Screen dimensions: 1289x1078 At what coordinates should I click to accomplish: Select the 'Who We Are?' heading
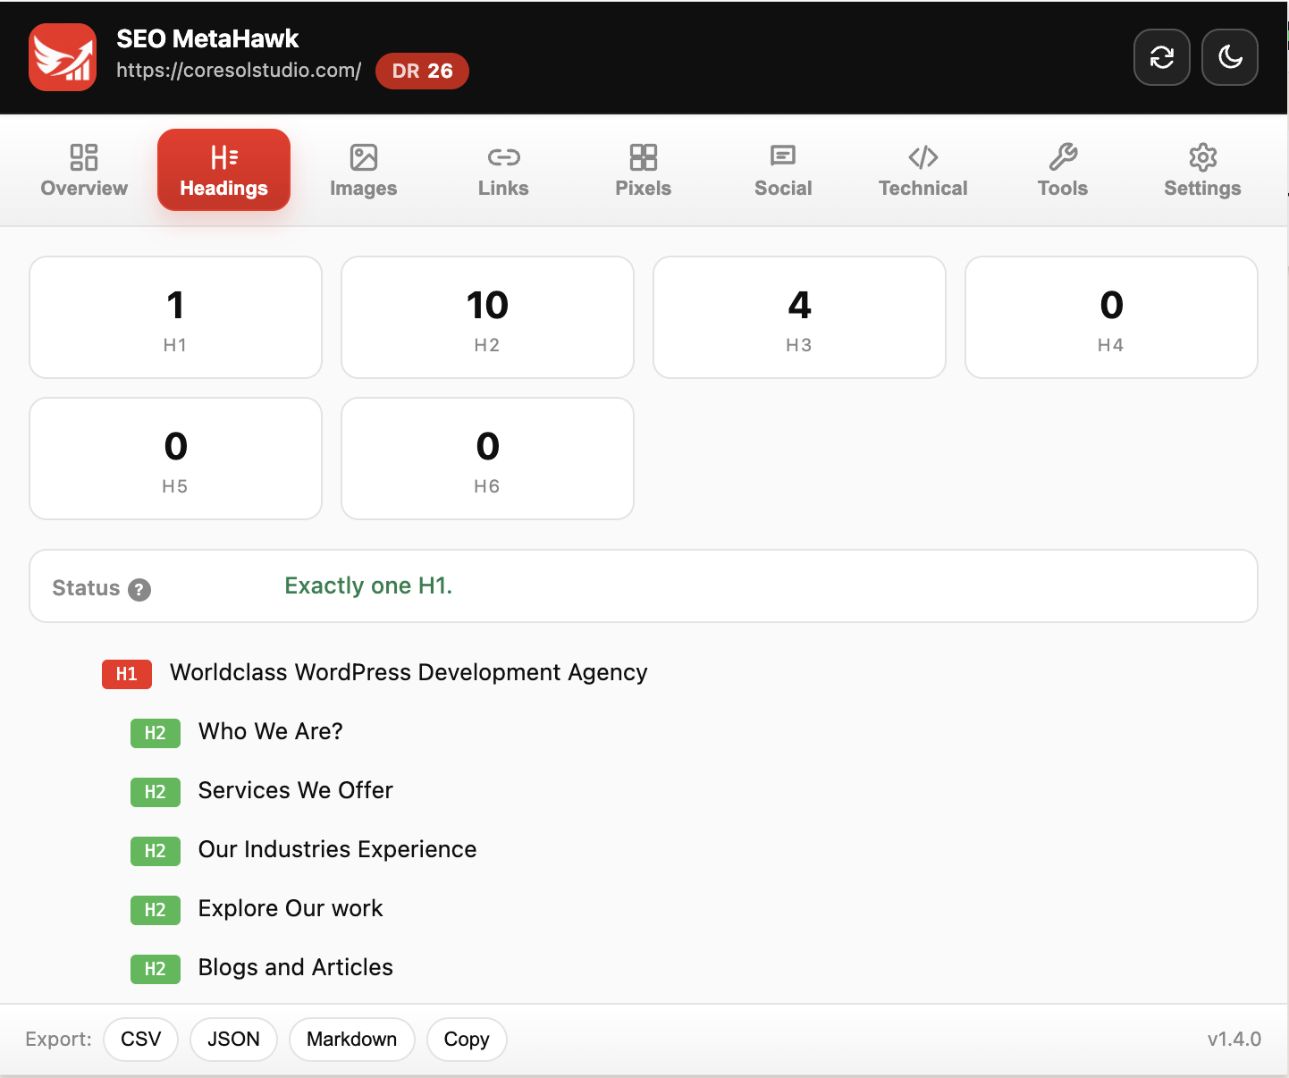270,731
